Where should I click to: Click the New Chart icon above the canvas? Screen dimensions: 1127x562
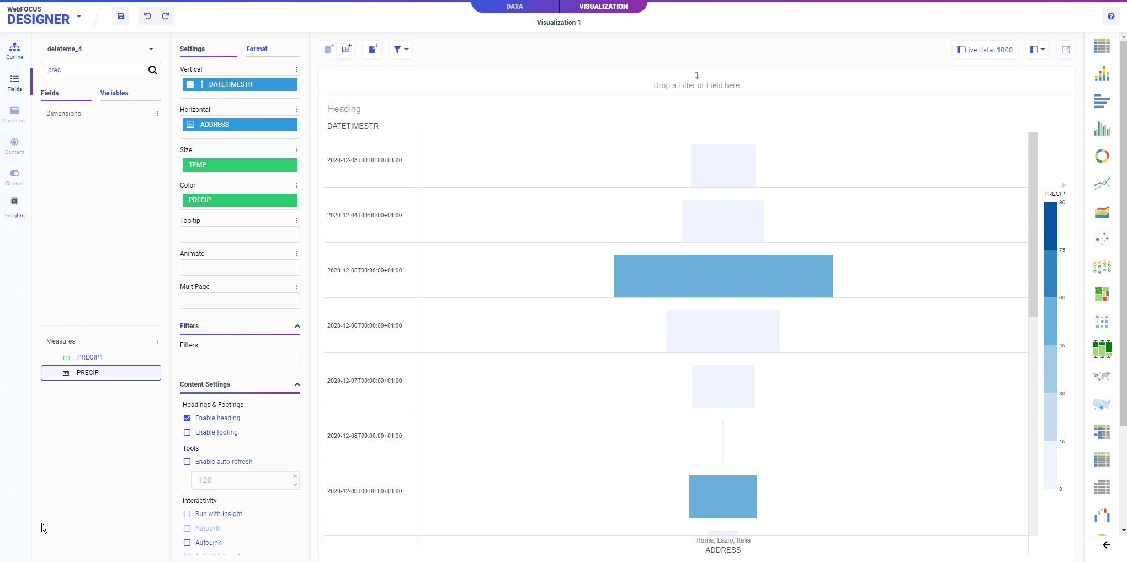click(x=346, y=49)
